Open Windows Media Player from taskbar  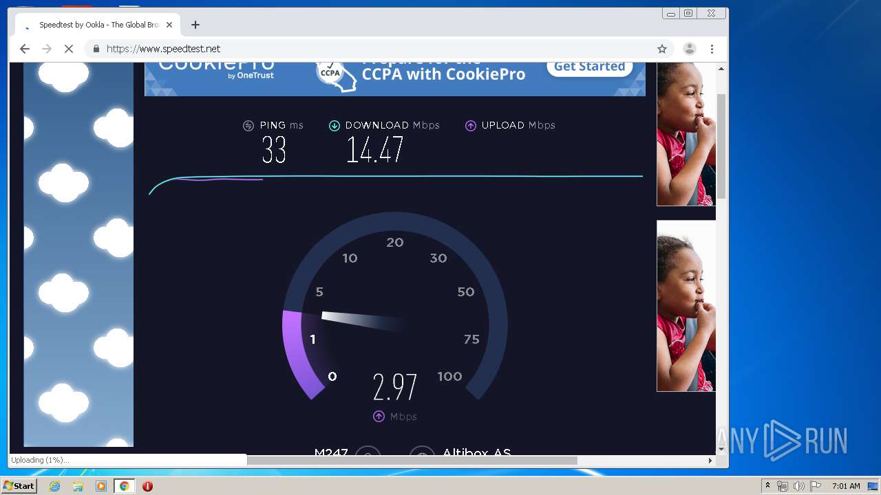pyautogui.click(x=101, y=486)
